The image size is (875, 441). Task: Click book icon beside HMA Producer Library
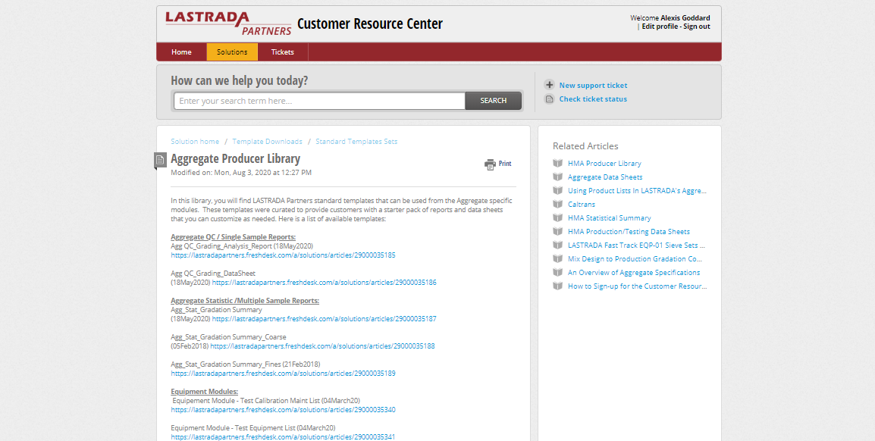[x=557, y=164]
